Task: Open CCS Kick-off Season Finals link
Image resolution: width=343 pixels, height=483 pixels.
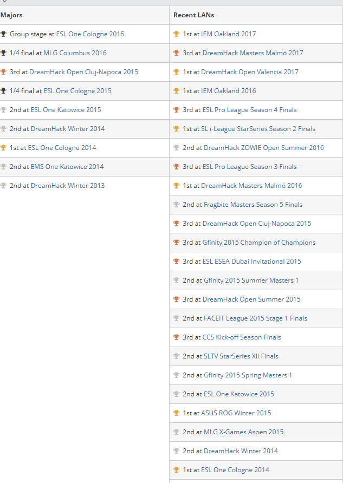Action: [242, 337]
